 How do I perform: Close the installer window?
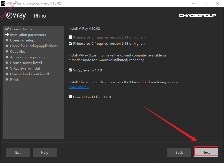[x=218, y=3]
